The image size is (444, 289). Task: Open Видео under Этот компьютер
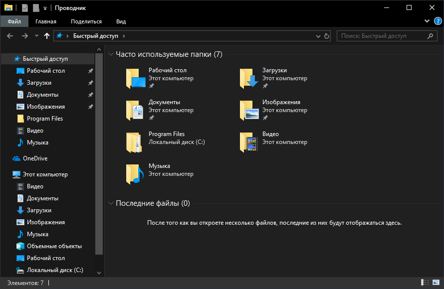point(35,186)
